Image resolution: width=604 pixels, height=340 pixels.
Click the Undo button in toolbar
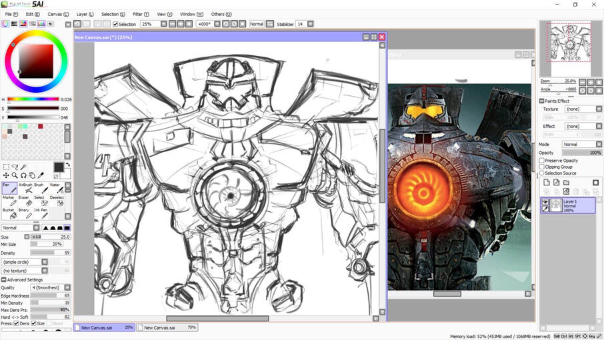[x=77, y=24]
